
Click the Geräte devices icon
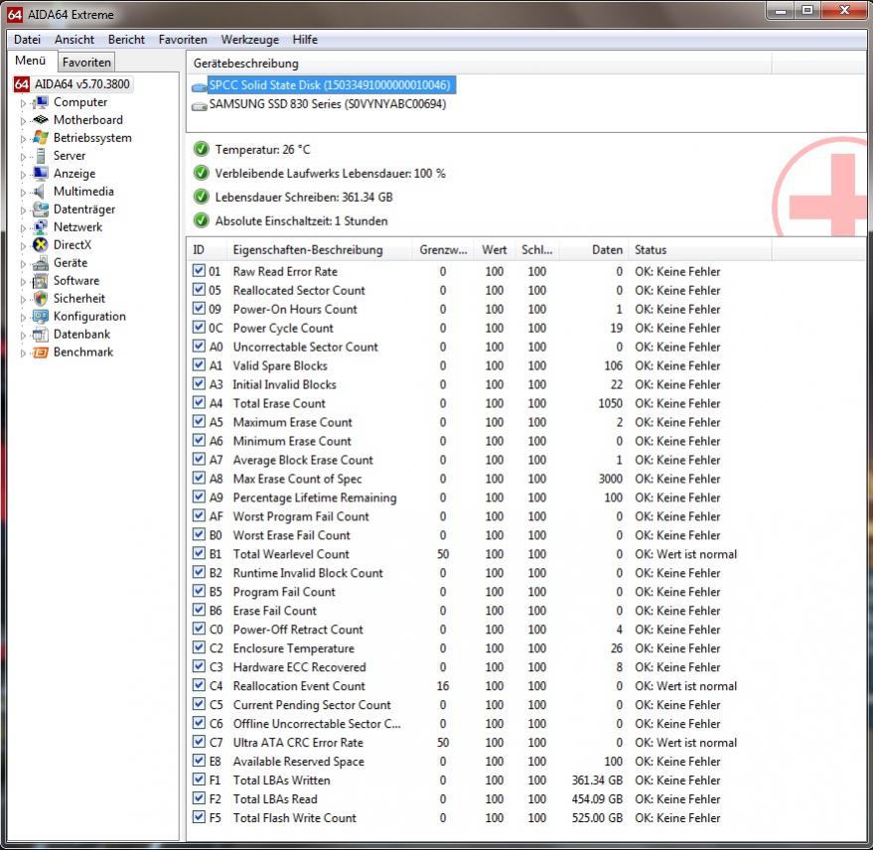[x=41, y=263]
